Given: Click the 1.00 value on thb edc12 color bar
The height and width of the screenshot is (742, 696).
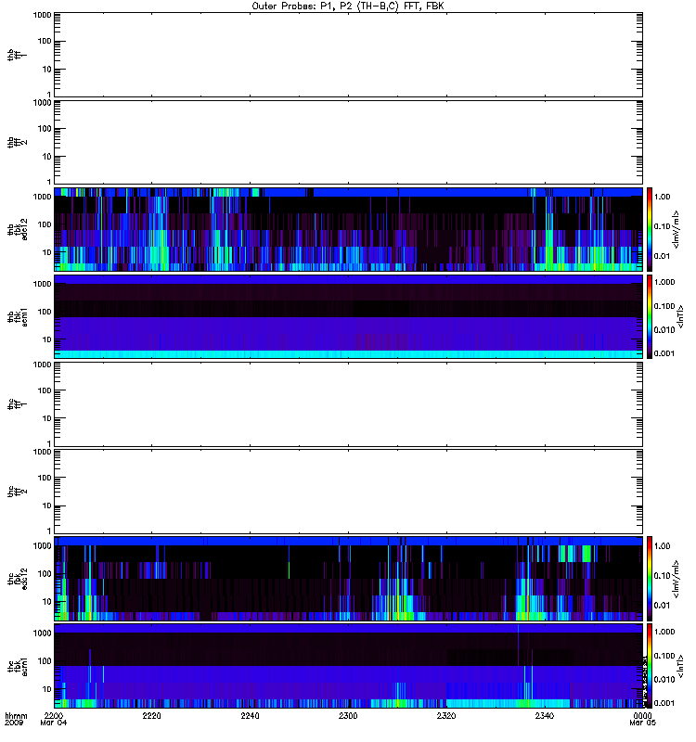Looking at the screenshot, I should pyautogui.click(x=662, y=197).
